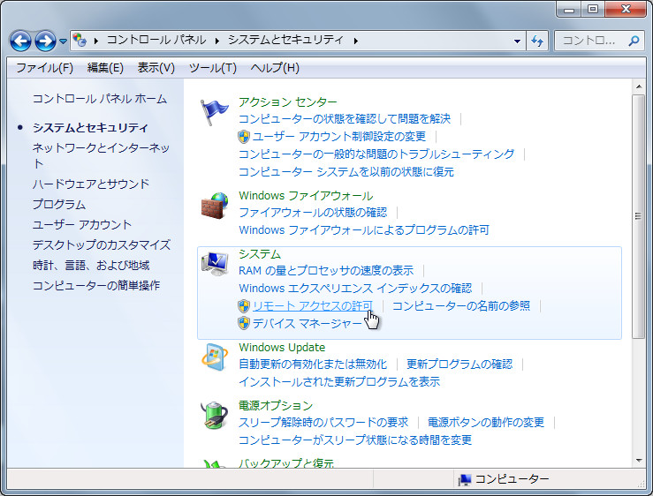
Task: Click リモート アクセスの許可 link
Action: 313,306
